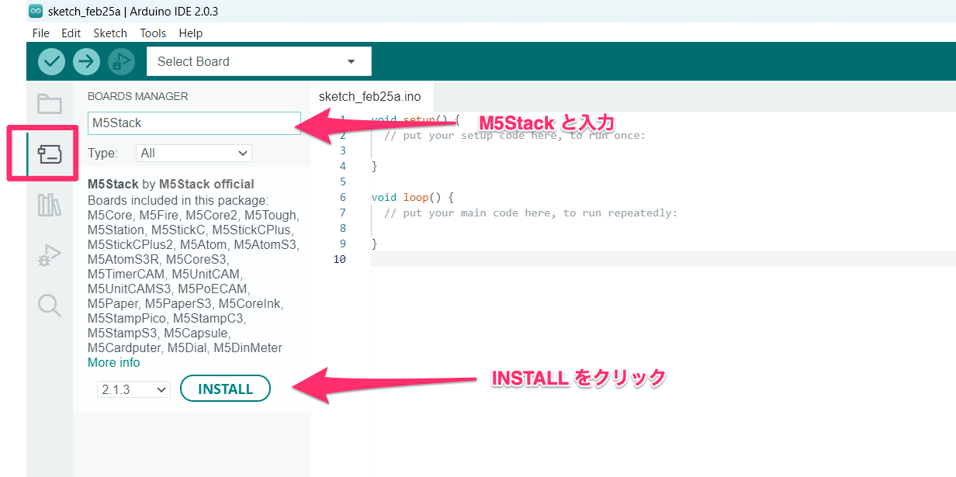Click the Verify sketch checkmark icon
This screenshot has height=477, width=956.
[x=50, y=60]
